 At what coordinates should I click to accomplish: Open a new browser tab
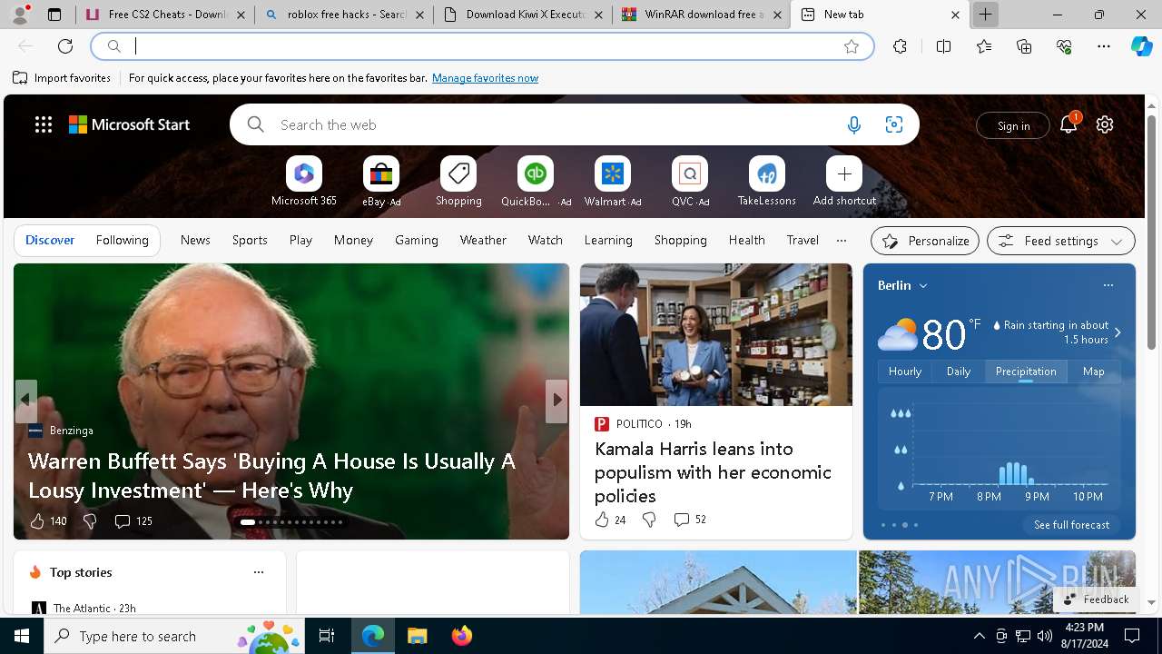pyautogui.click(x=985, y=15)
